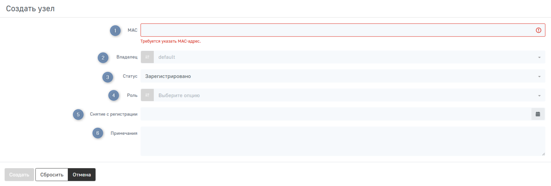Screen dimensions: 551x186
Task: Click the Примечания textarea resize handle
Action: 543,154
